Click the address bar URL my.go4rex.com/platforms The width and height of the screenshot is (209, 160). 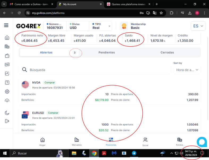click(48, 13)
